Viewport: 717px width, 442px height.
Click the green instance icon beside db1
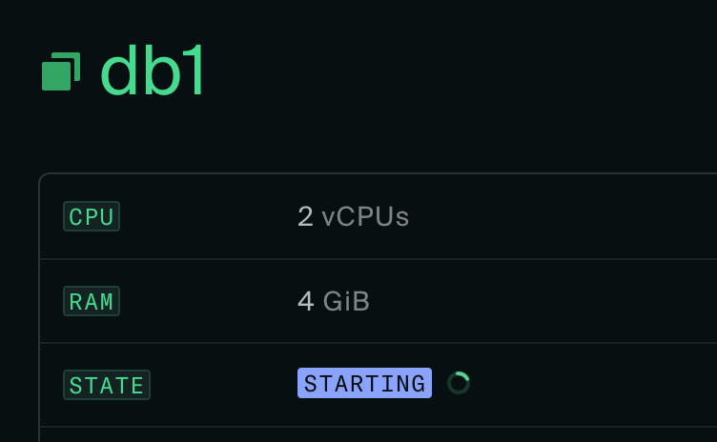coord(60,72)
